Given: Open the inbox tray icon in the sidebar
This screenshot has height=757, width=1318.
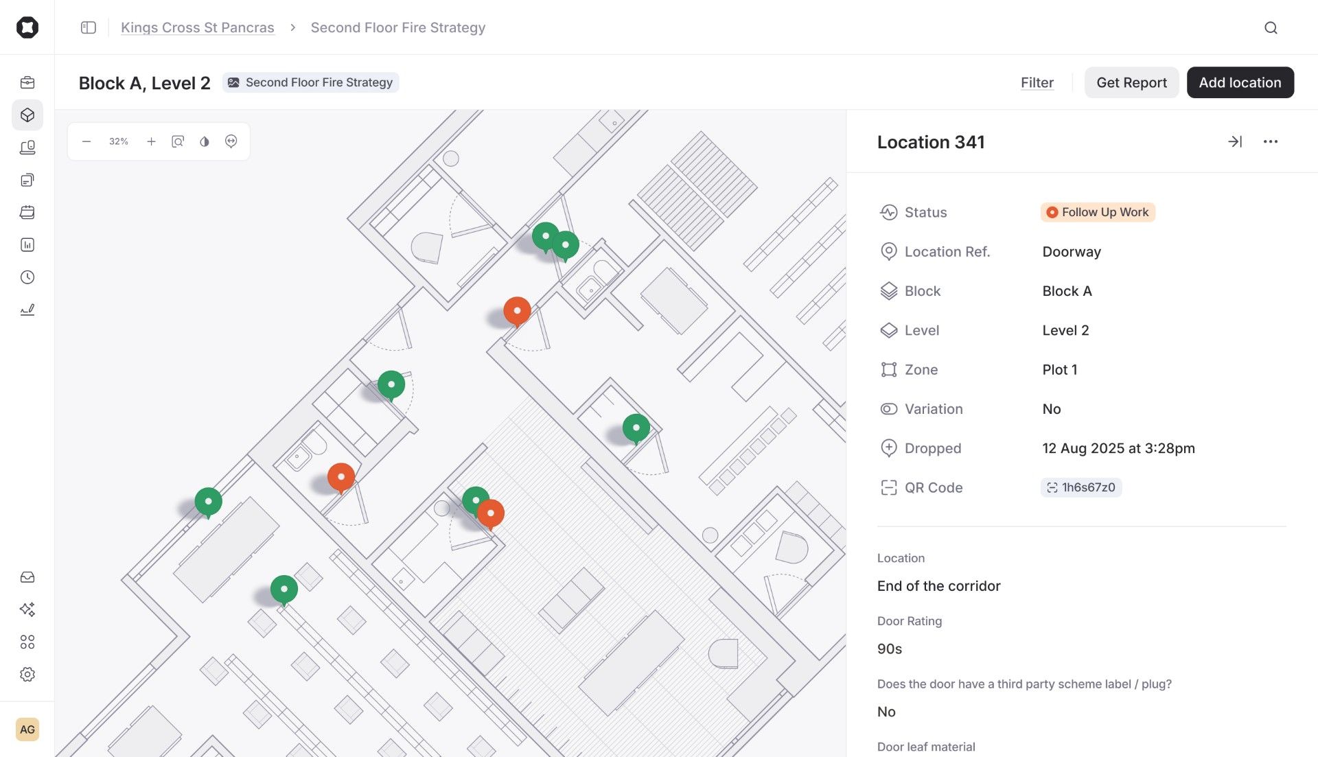Looking at the screenshot, I should pyautogui.click(x=27, y=577).
